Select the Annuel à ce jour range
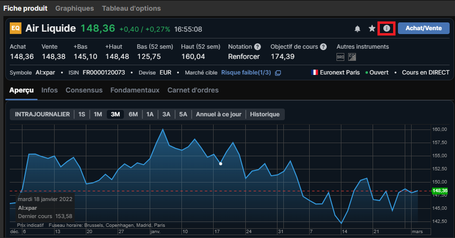This screenshot has height=238, width=455. point(218,114)
